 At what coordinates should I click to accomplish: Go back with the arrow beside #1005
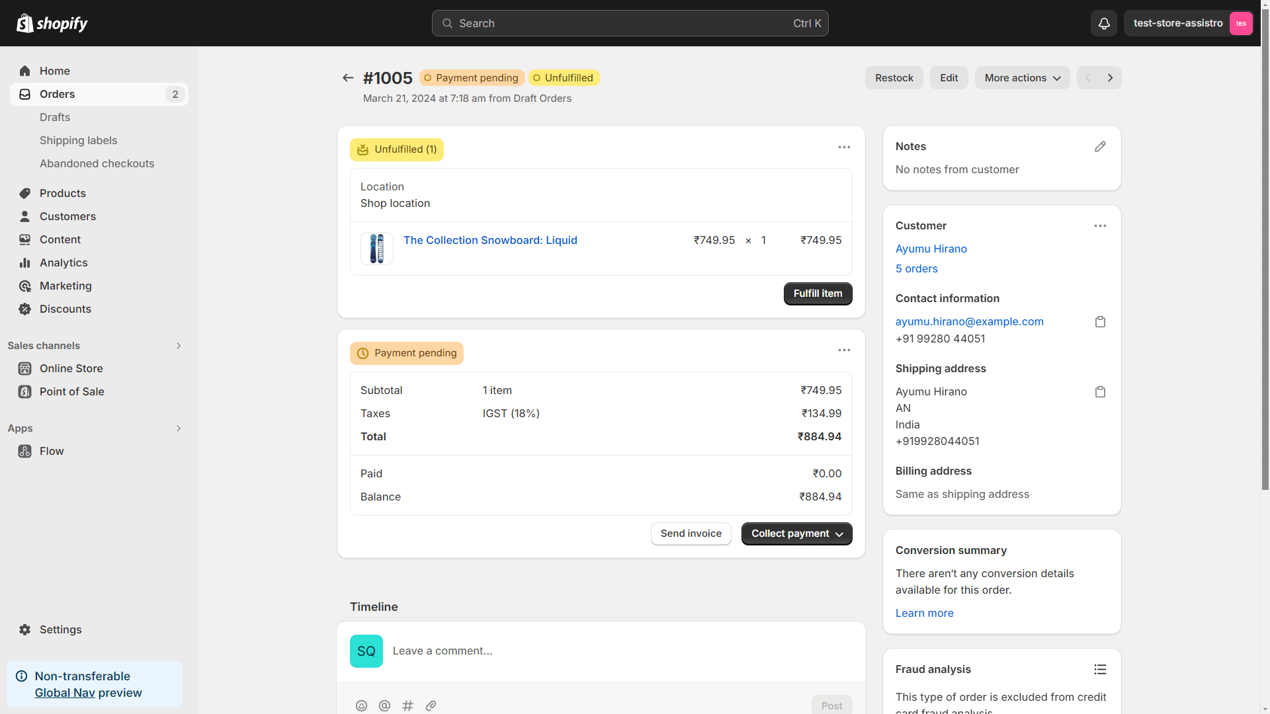click(348, 78)
